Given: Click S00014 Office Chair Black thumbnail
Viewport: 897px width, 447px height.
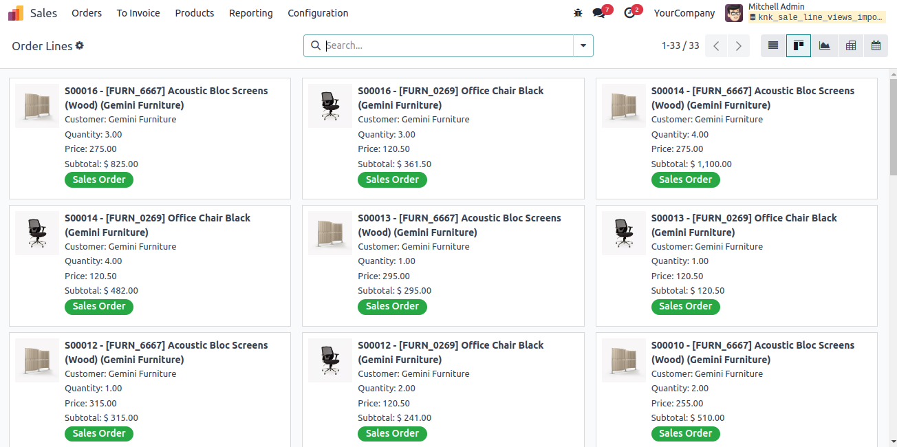Looking at the screenshot, I should [37, 233].
